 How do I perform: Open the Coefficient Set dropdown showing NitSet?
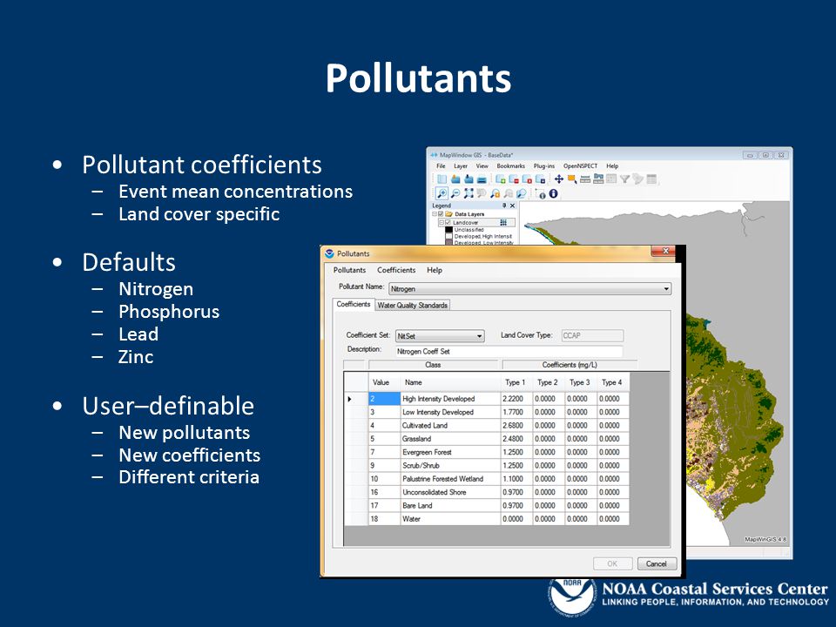pyautogui.click(x=440, y=336)
